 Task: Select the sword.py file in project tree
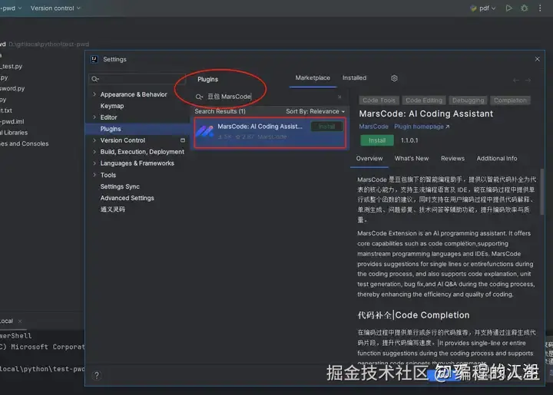(12, 88)
